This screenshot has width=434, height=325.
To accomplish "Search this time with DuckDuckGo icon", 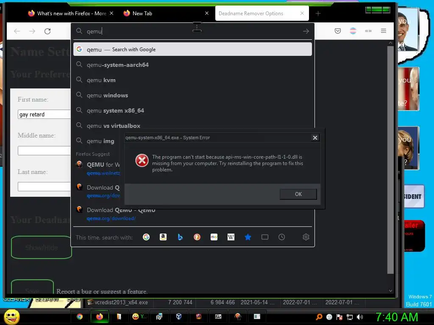I will coord(197,237).
